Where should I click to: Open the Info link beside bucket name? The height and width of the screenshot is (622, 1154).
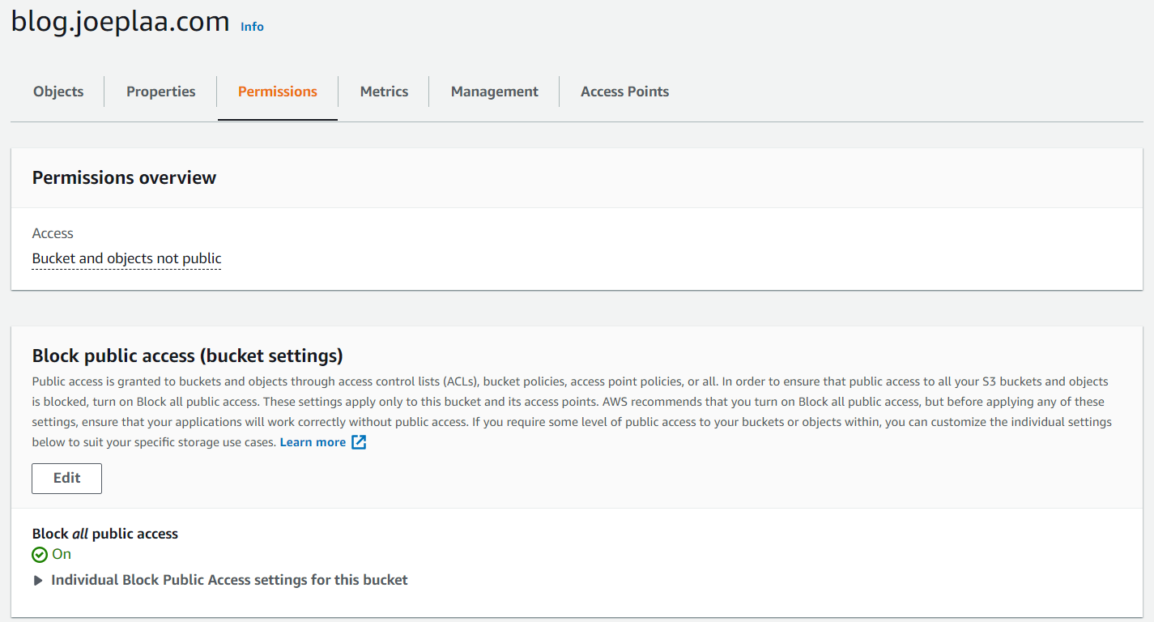[x=252, y=27]
